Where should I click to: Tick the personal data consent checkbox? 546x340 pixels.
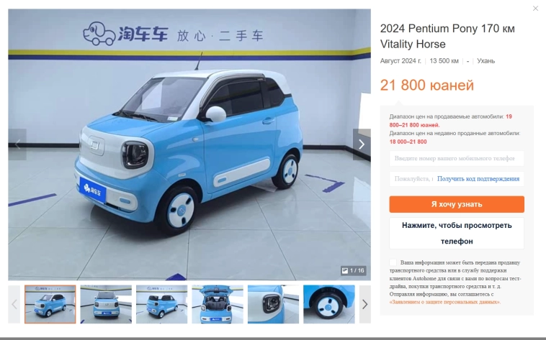(x=393, y=262)
